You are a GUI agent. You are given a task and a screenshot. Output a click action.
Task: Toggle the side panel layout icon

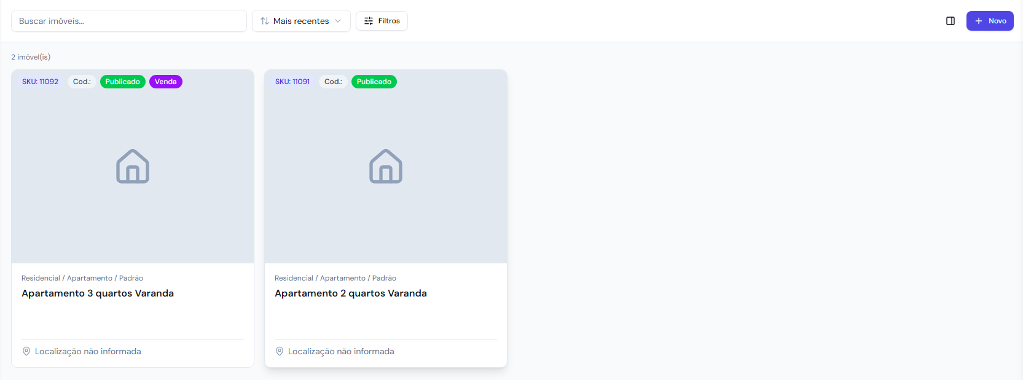(x=950, y=21)
